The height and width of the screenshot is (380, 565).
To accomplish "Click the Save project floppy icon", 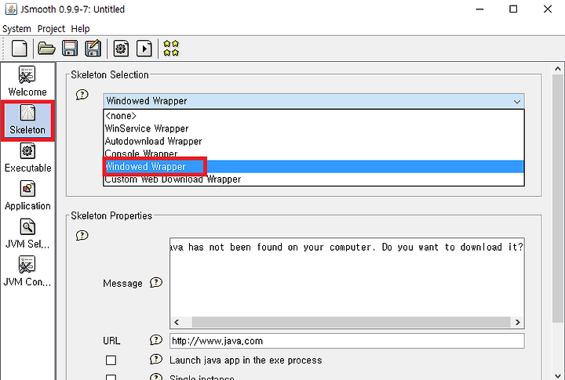I will [70, 49].
